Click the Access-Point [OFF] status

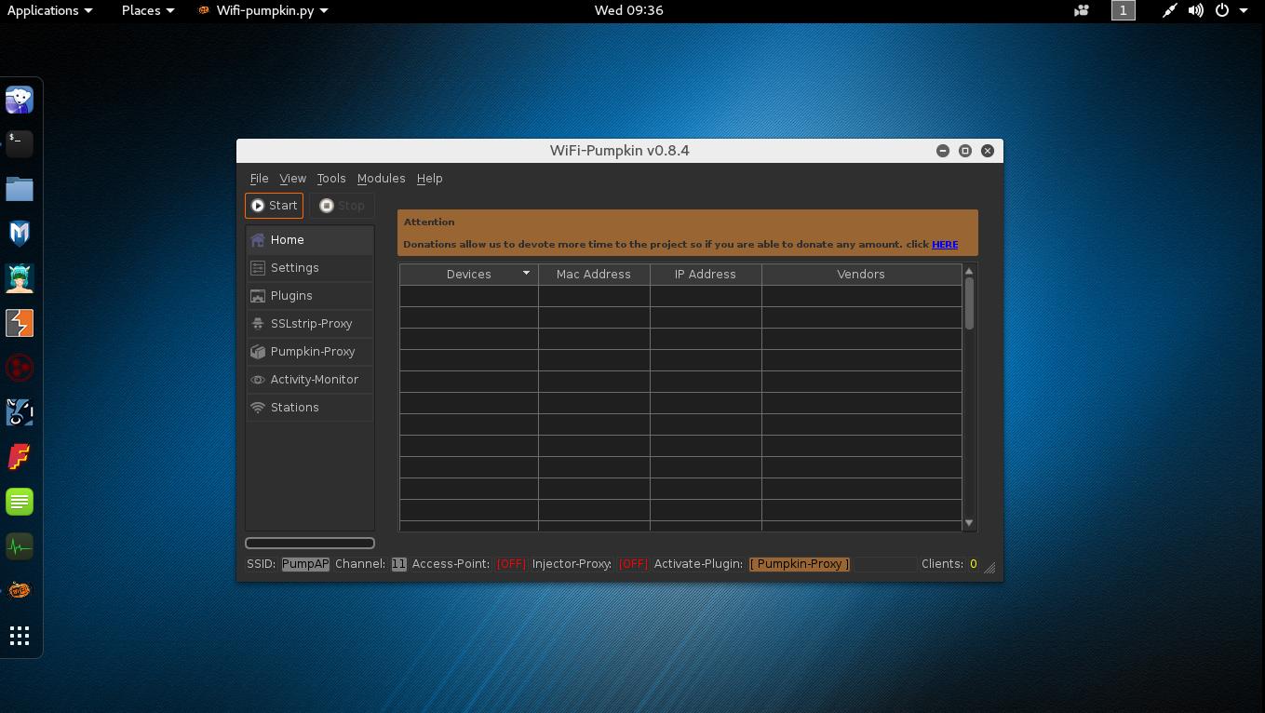click(x=510, y=564)
